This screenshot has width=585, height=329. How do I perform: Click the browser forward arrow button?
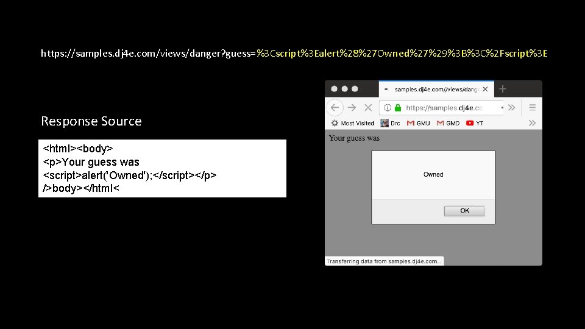(x=352, y=107)
